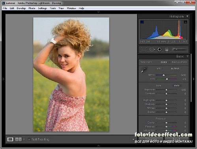The width and height of the screenshot is (197, 149).
Task: Collapse the Basic panel triangle
Action: 188,56
